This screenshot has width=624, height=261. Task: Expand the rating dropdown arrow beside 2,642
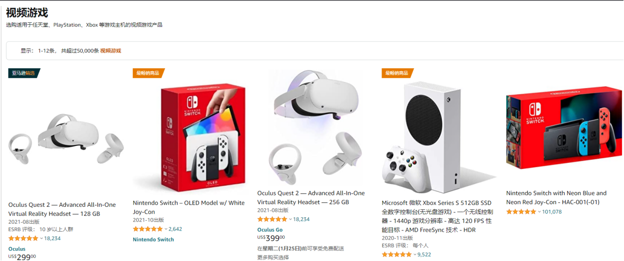[166, 229]
